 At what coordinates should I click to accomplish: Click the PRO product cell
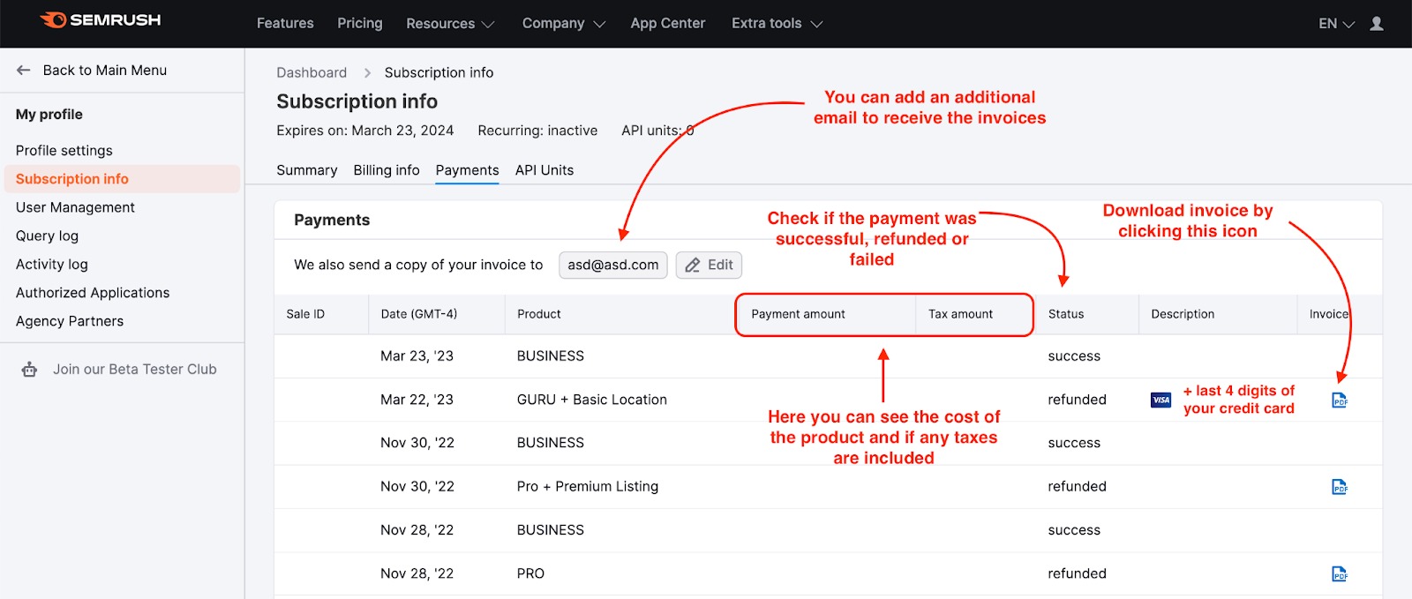tap(530, 574)
